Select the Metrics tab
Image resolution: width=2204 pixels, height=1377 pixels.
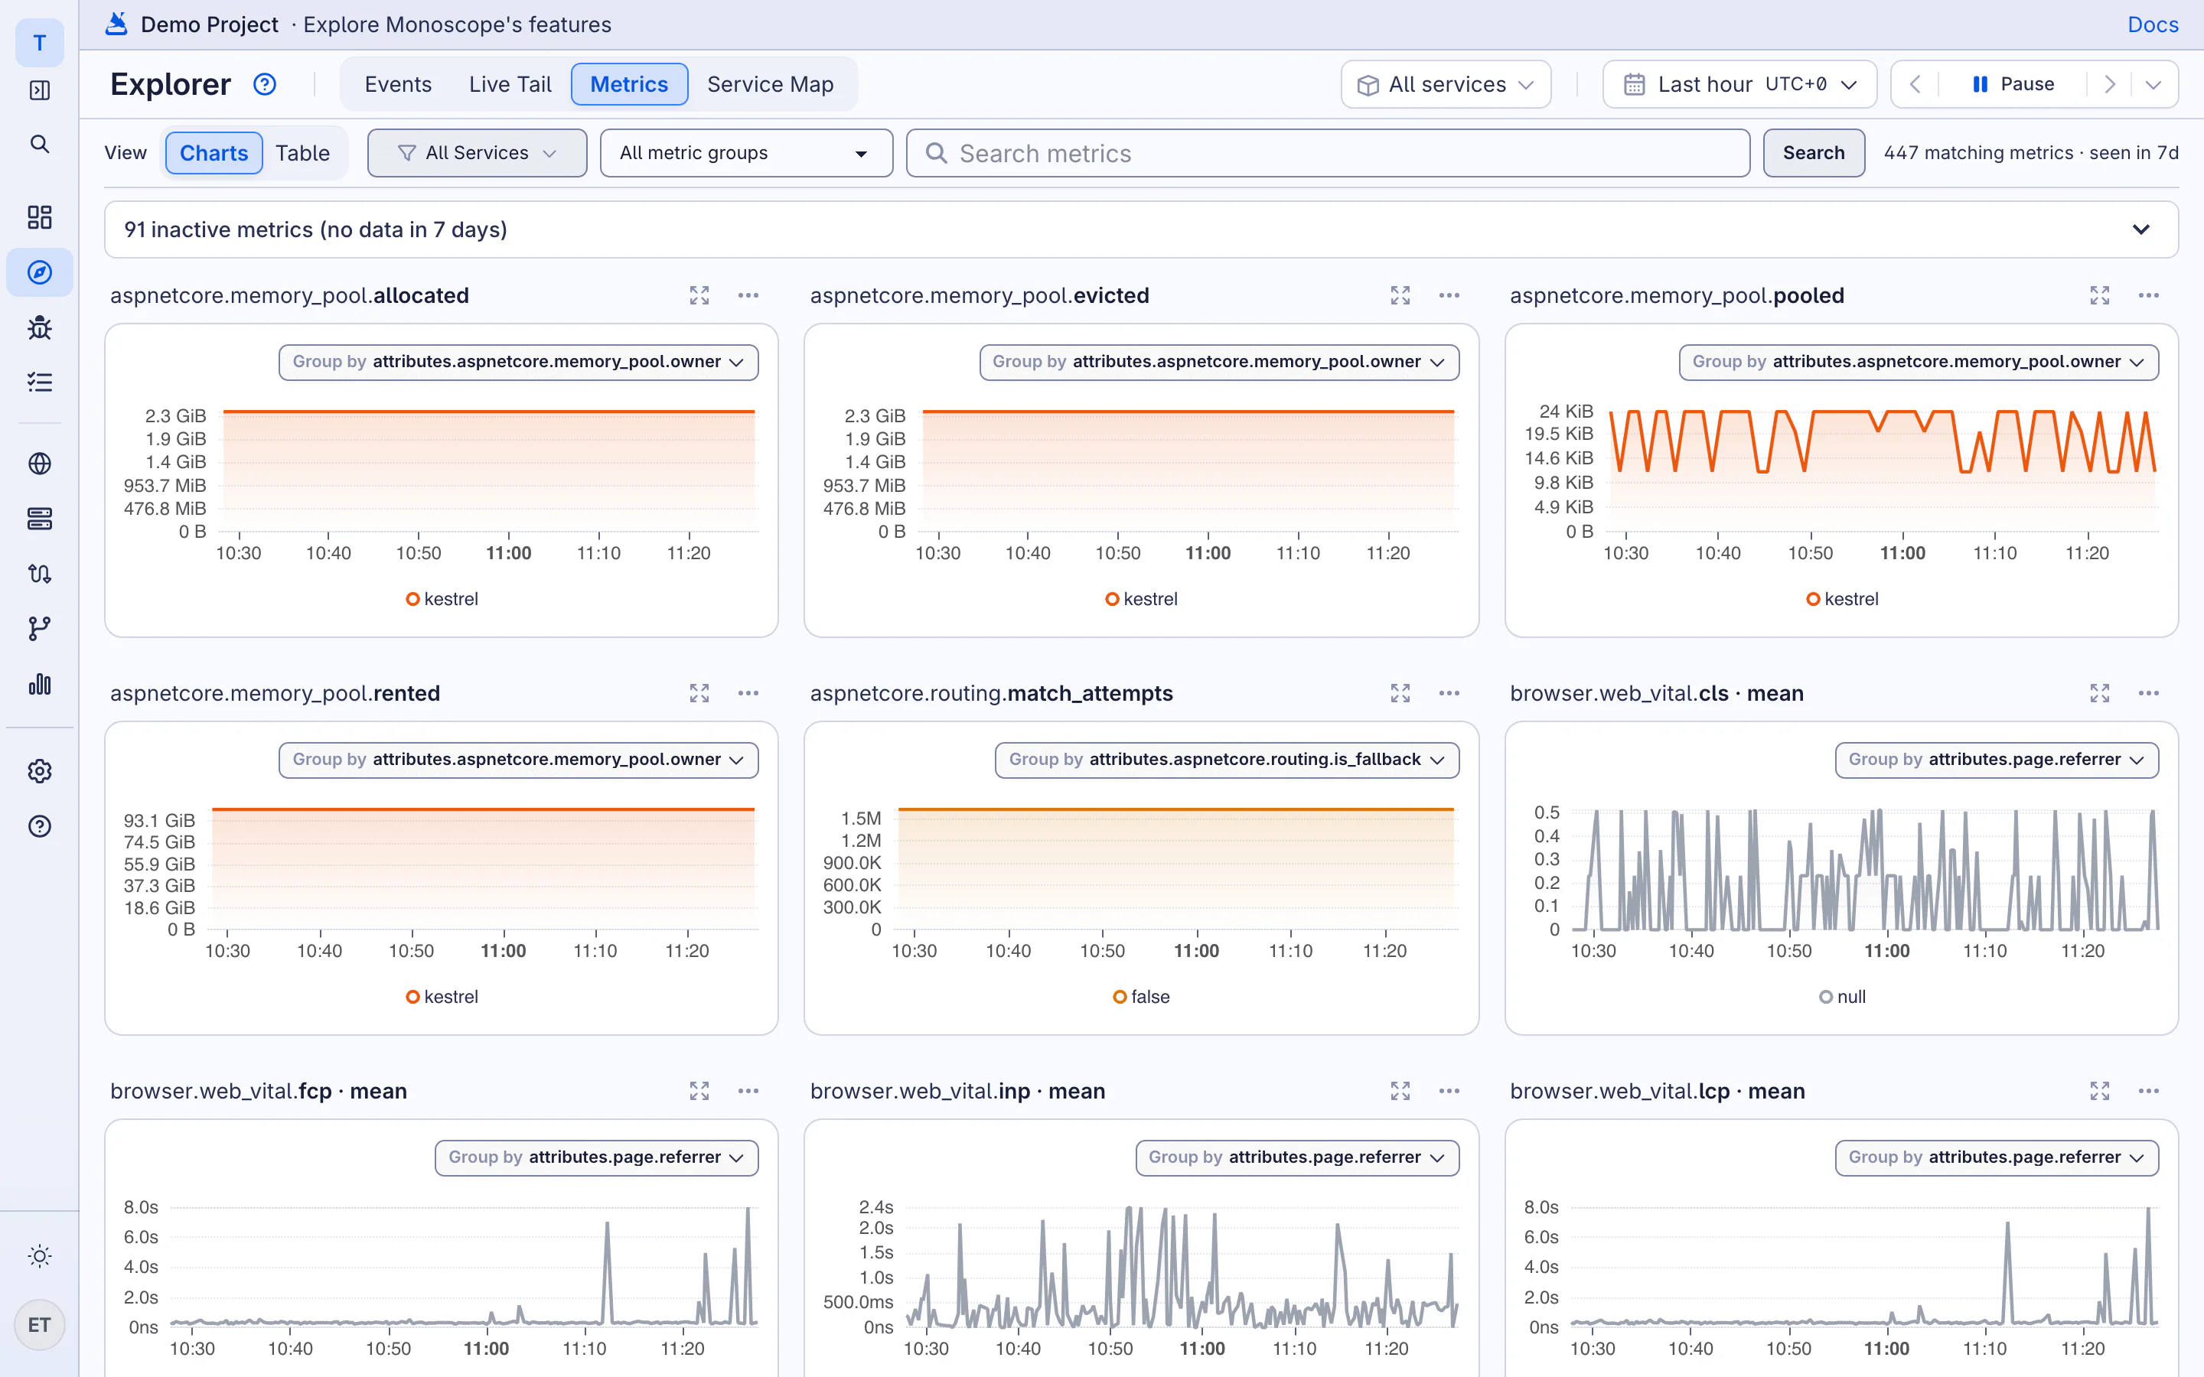pyautogui.click(x=629, y=85)
